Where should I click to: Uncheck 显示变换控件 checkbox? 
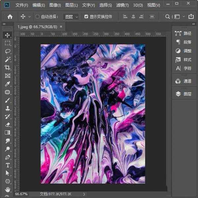click(x=86, y=16)
